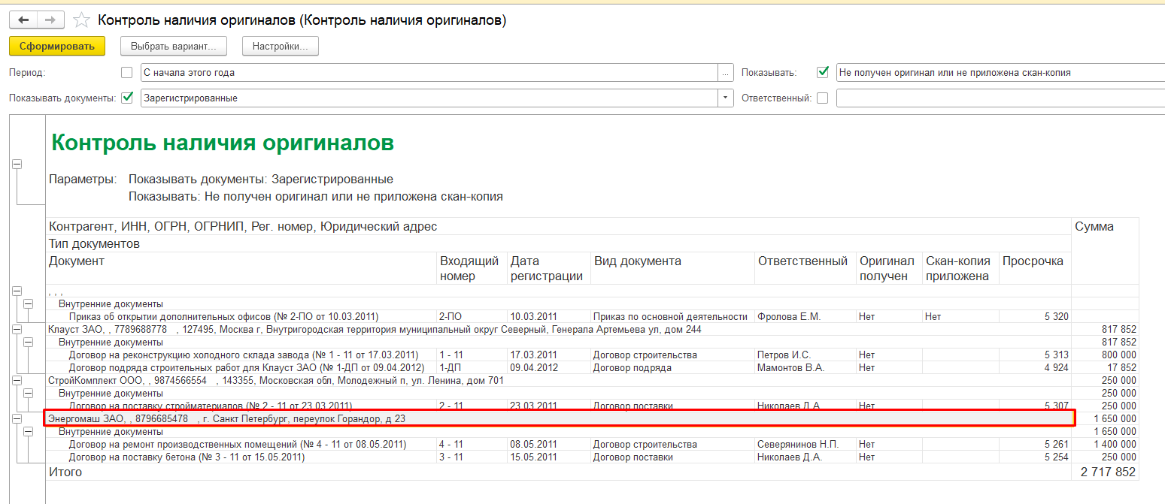Open 'Договор подряда строительных работ для Клауст ЗАО'

pyautogui.click(x=246, y=367)
